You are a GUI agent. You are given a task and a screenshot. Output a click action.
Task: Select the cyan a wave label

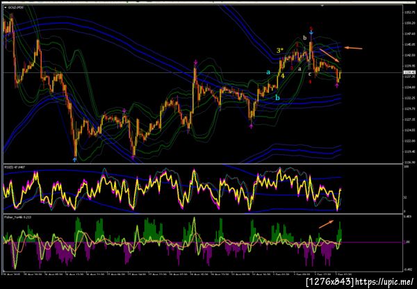coord(268,72)
